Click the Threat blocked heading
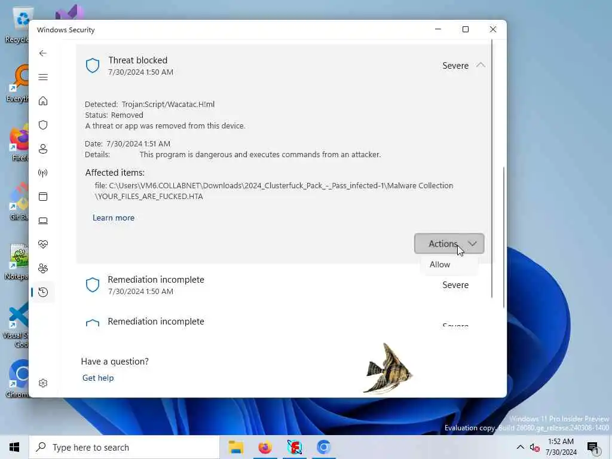This screenshot has height=459, width=612. [138, 60]
